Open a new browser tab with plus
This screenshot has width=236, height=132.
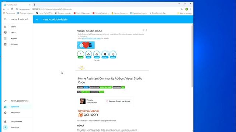34,5
